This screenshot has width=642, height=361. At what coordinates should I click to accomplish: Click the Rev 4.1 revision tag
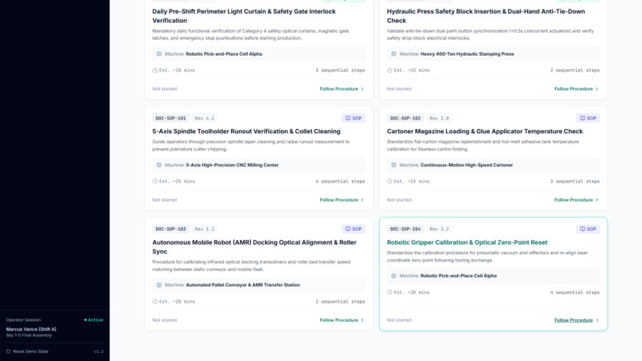tap(205, 118)
